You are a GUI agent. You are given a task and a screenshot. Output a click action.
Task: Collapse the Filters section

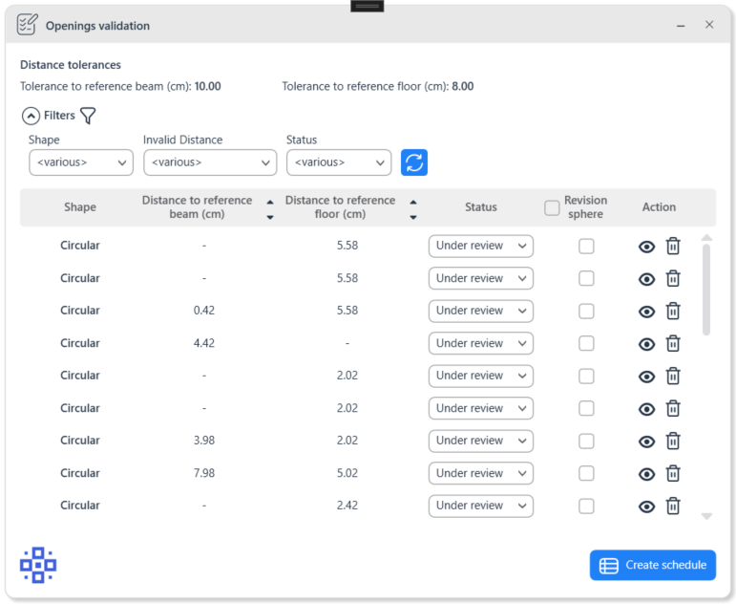pos(31,116)
